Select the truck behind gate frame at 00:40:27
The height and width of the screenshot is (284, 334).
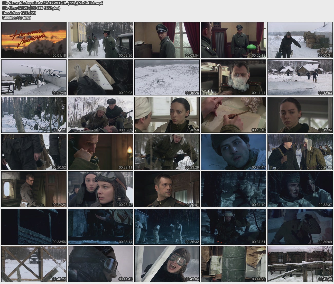(34, 264)
